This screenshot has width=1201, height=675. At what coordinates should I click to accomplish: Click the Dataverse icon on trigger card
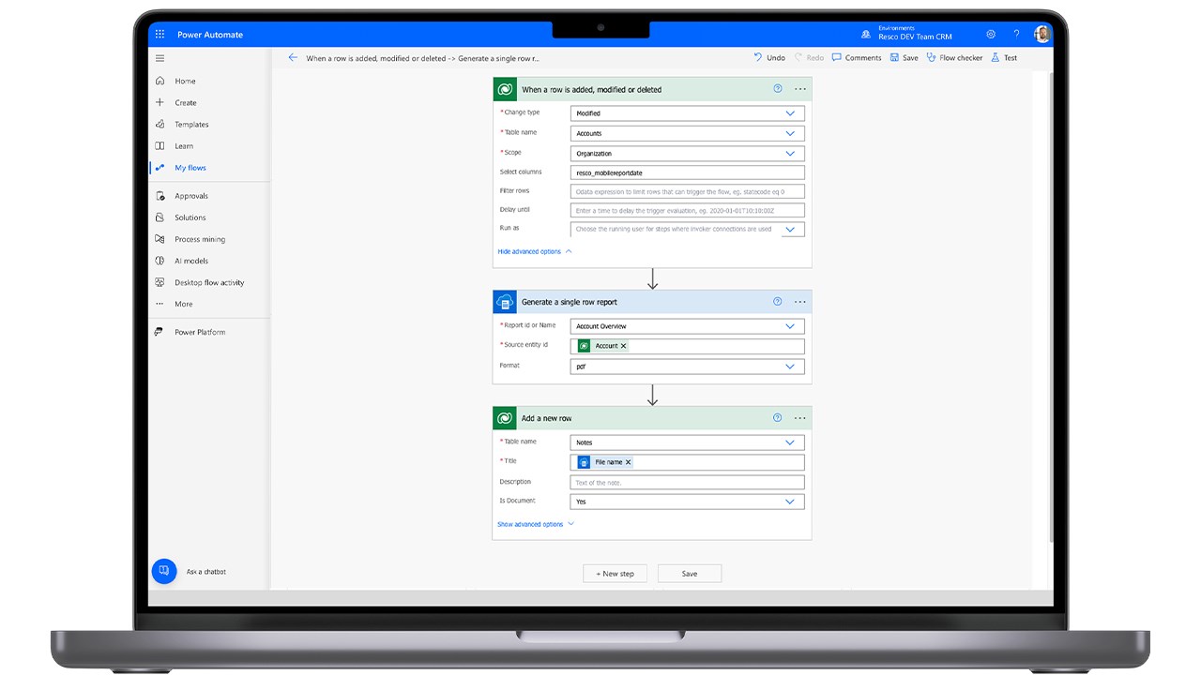pyautogui.click(x=505, y=89)
